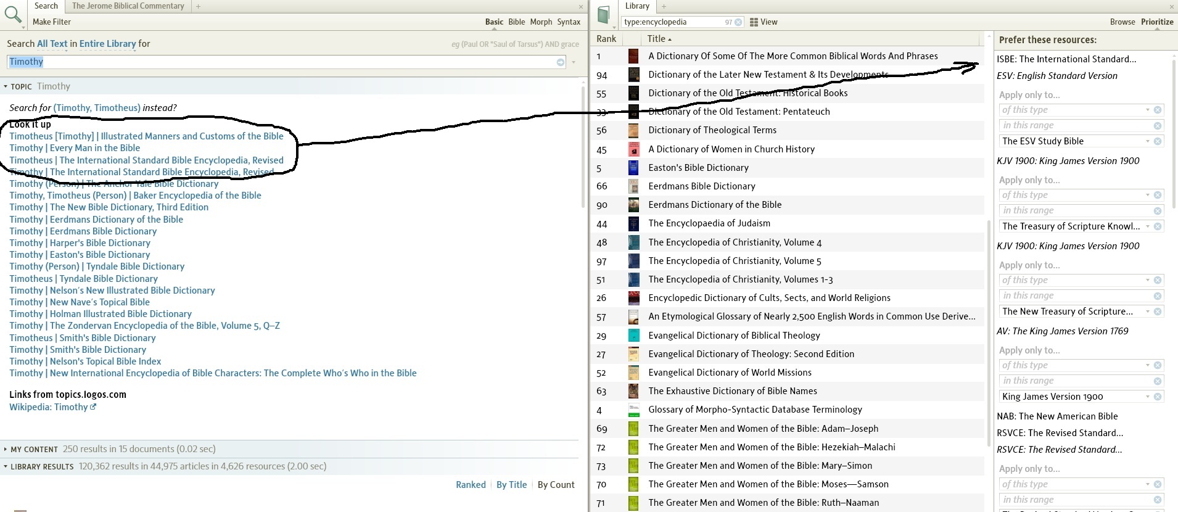Run search with arrow button in Timothy field
The image size is (1178, 512).
coord(561,62)
